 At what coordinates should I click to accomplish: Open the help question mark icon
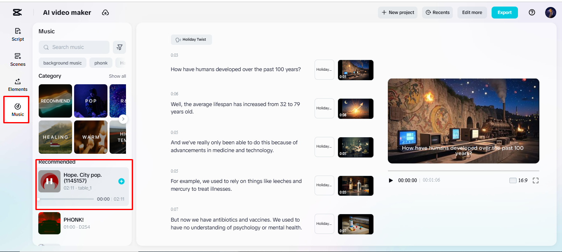(532, 12)
